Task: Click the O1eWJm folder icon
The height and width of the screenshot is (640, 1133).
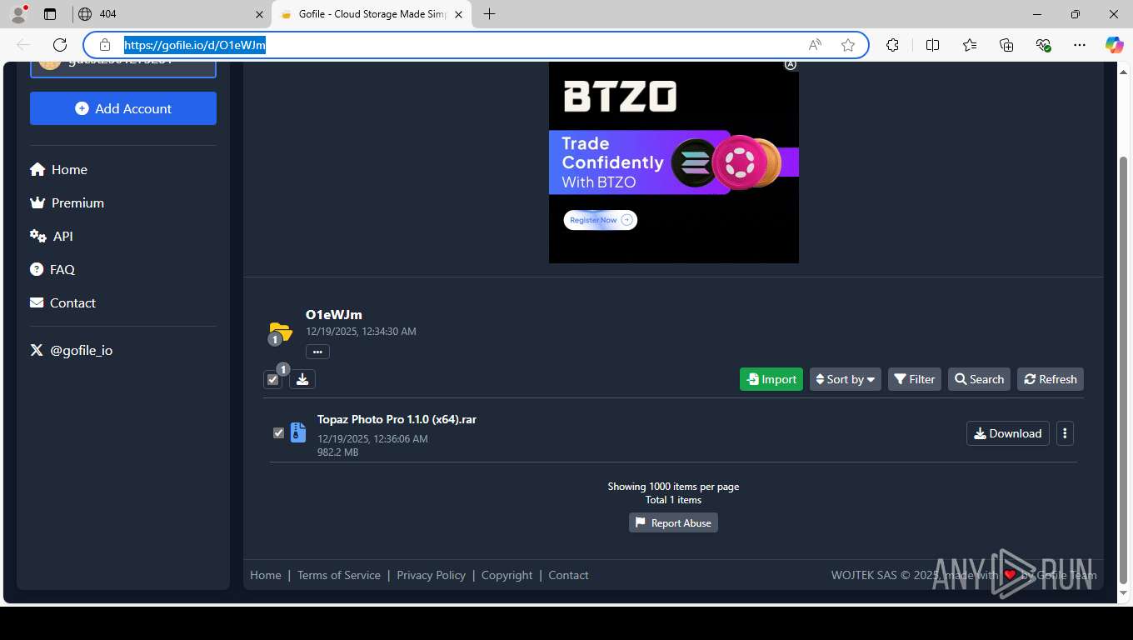Action: coord(280,332)
